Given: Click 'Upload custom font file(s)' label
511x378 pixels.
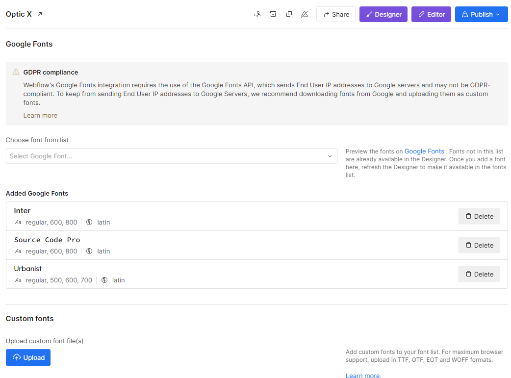Looking at the screenshot, I should click(x=45, y=341).
